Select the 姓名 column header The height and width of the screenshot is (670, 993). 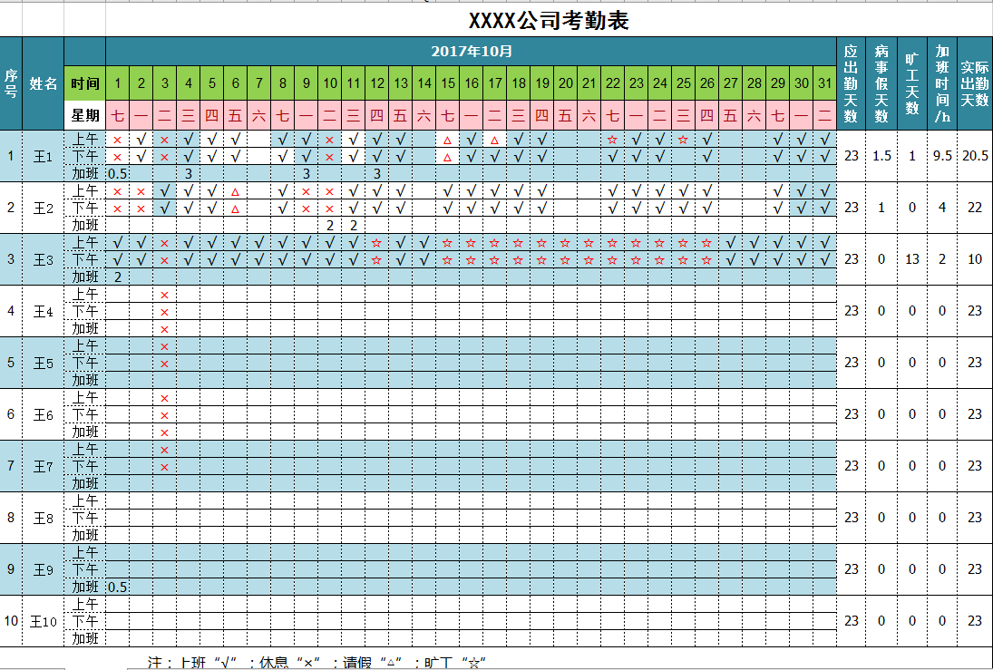(43, 83)
